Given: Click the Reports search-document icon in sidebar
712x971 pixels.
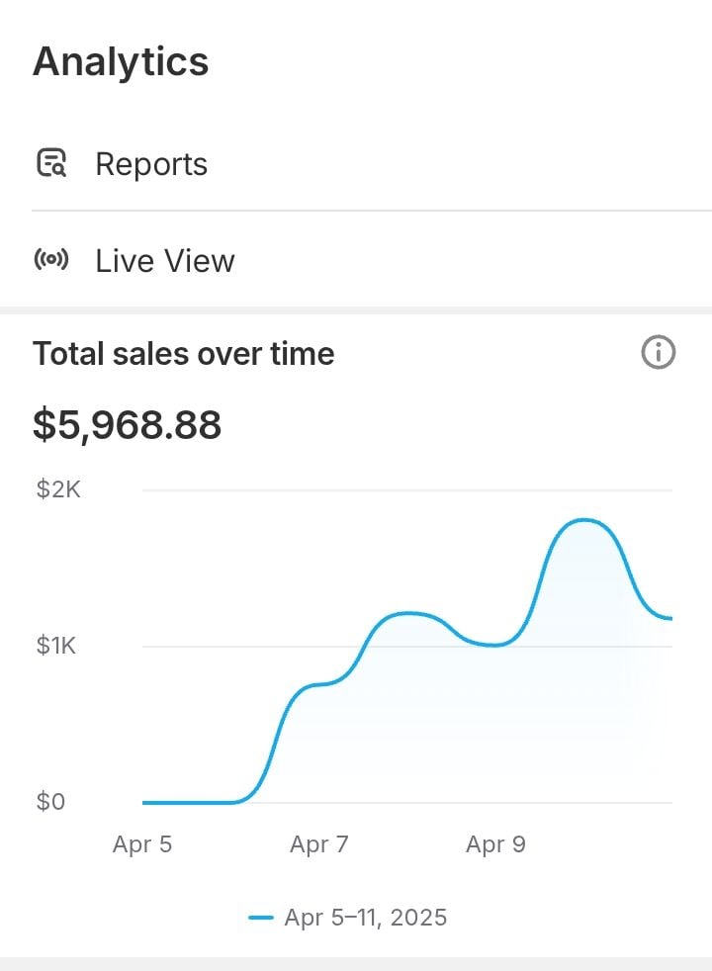Looking at the screenshot, I should tap(52, 163).
